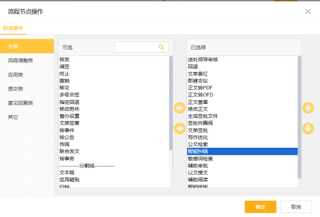Select the 应用类 category
Viewport: 320px width, 217px height.
coord(27,74)
